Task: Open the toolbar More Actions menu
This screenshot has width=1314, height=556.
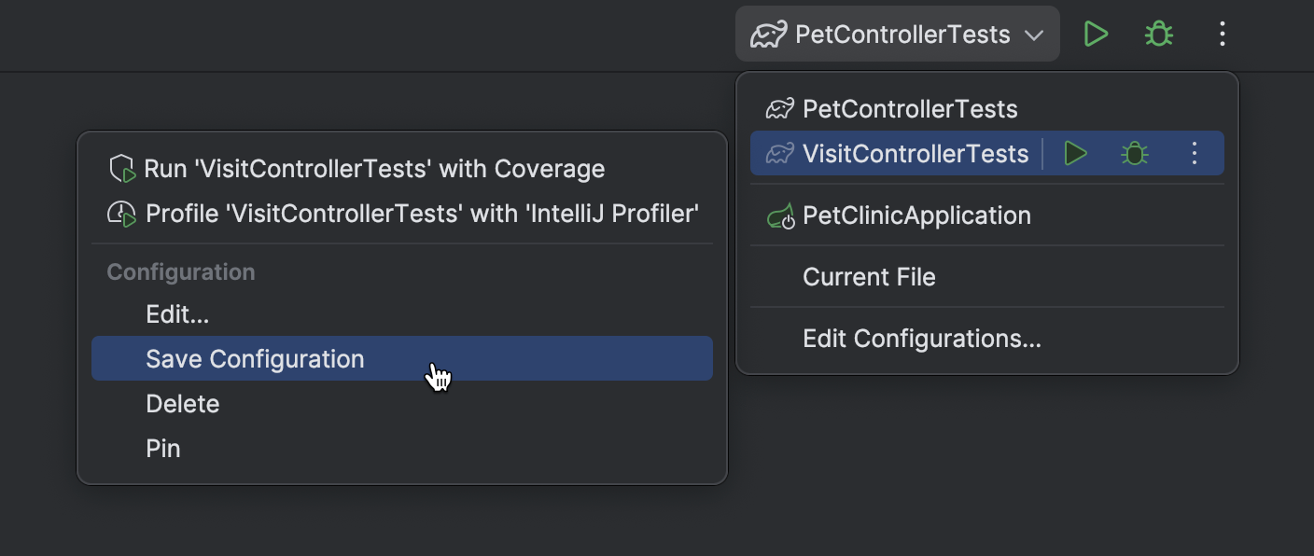Action: (x=1223, y=35)
